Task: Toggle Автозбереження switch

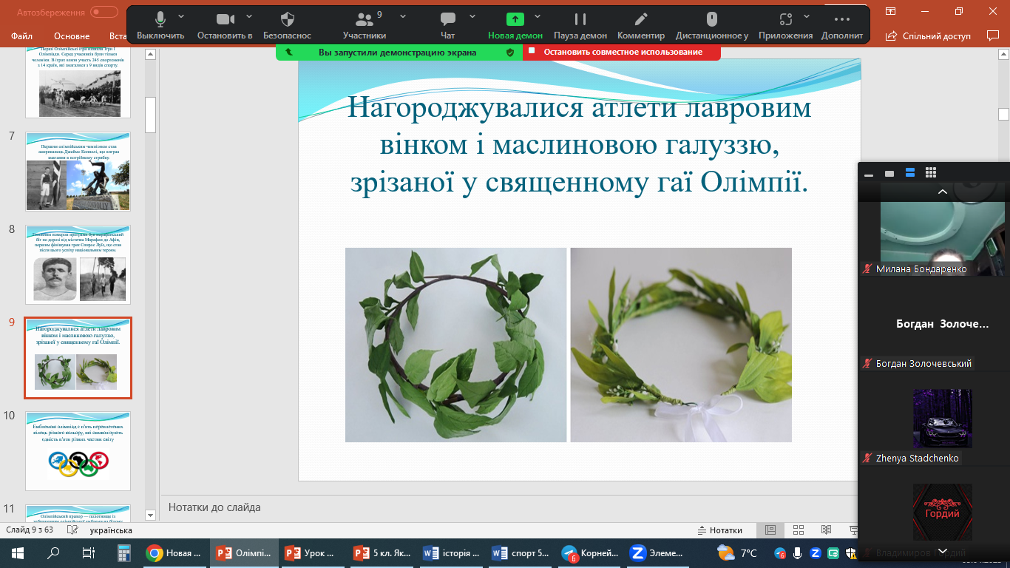Action: click(105, 12)
